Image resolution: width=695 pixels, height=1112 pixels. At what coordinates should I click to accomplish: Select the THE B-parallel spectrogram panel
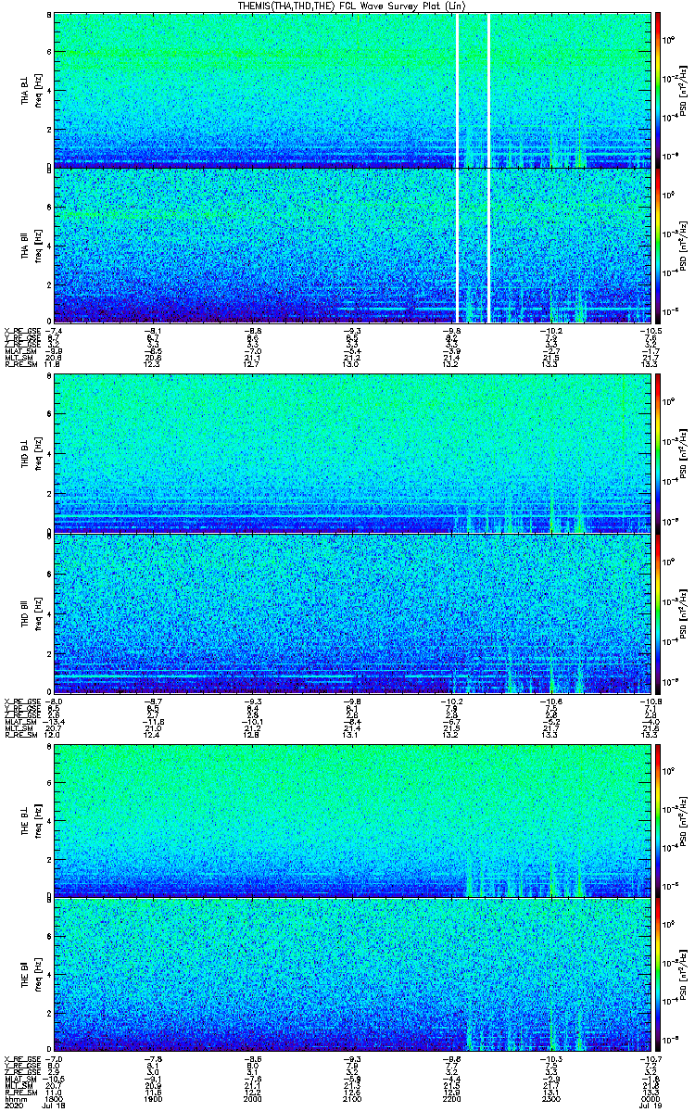tap(351, 975)
